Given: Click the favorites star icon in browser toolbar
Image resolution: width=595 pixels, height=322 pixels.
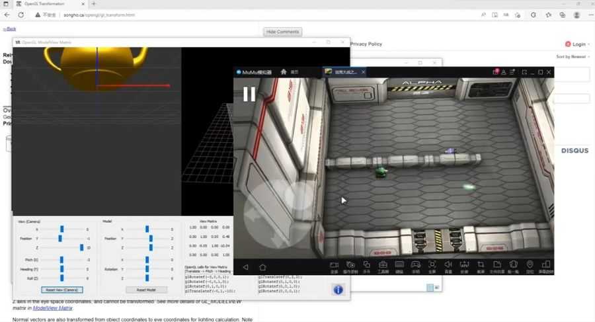Looking at the screenshot, I should click(x=548, y=15).
